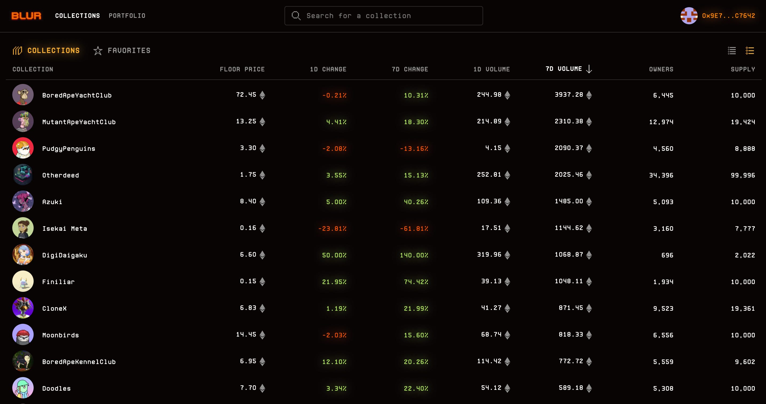Image resolution: width=766 pixels, height=404 pixels.
Task: Sort by 1D Change column
Action: 328,69
